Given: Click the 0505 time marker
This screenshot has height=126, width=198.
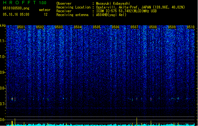Looking at the screenshot, I should (x=97, y=27).
